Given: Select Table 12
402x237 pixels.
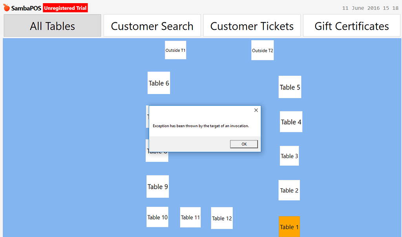Looking at the screenshot, I should (221, 218).
